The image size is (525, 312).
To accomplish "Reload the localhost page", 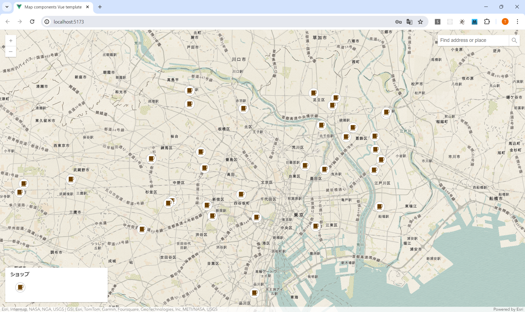I will (x=32, y=22).
